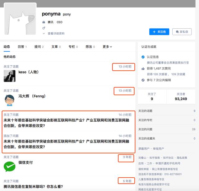Screen dimensions: 199x191
Task: Open 网上有害信息举报专区 link
Action: point(165,169)
